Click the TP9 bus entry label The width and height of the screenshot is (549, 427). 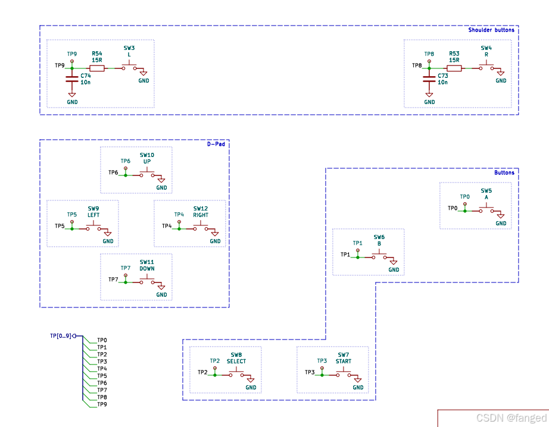[102, 404]
